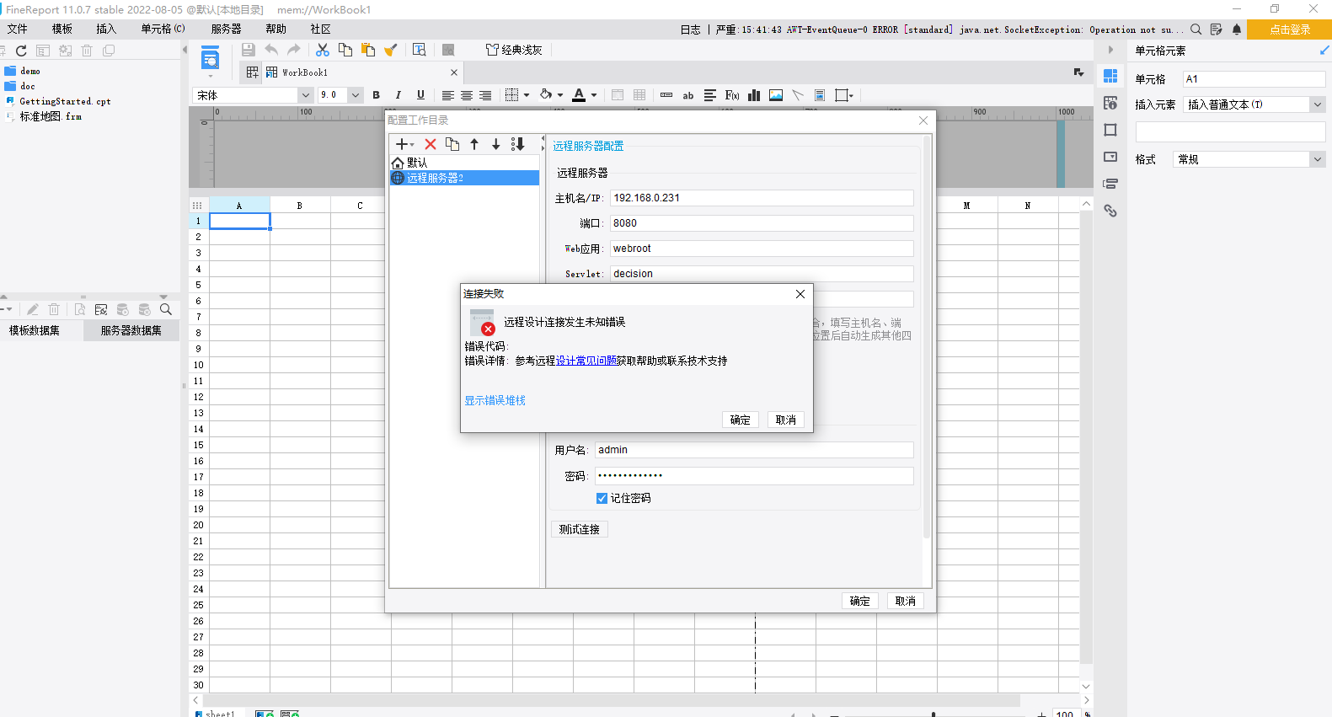The image size is (1332, 717).
Task: Click the insert image icon
Action: (x=776, y=95)
